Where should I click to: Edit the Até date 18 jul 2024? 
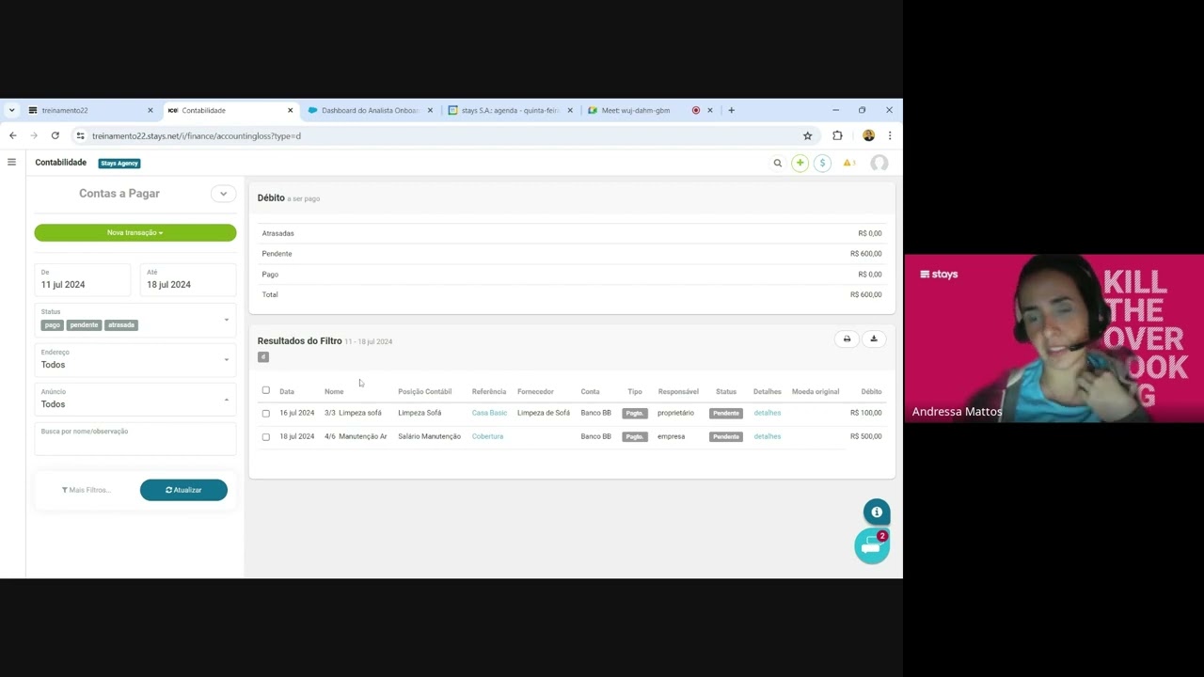click(x=188, y=279)
